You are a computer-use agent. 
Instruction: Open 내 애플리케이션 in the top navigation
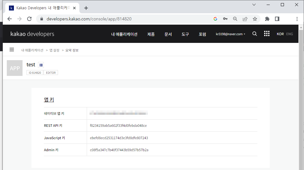(x=124, y=34)
